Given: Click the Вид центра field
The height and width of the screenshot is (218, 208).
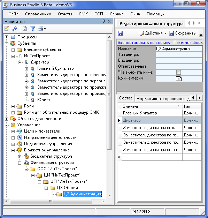Looking at the screenshot, I should [179, 61].
